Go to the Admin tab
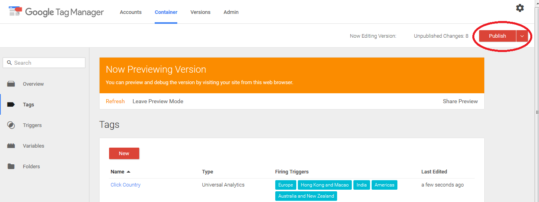The width and height of the screenshot is (539, 202). pos(231,12)
